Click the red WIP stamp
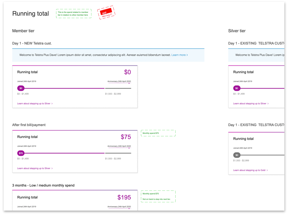Screen dimensions: 288x216 (106, 13)
